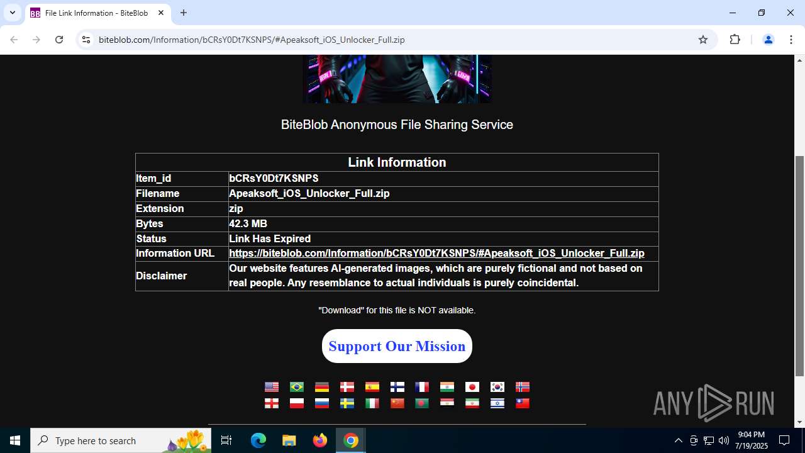Click the cyberpunk header image
Viewport: 805px width, 453px height.
[x=397, y=79]
